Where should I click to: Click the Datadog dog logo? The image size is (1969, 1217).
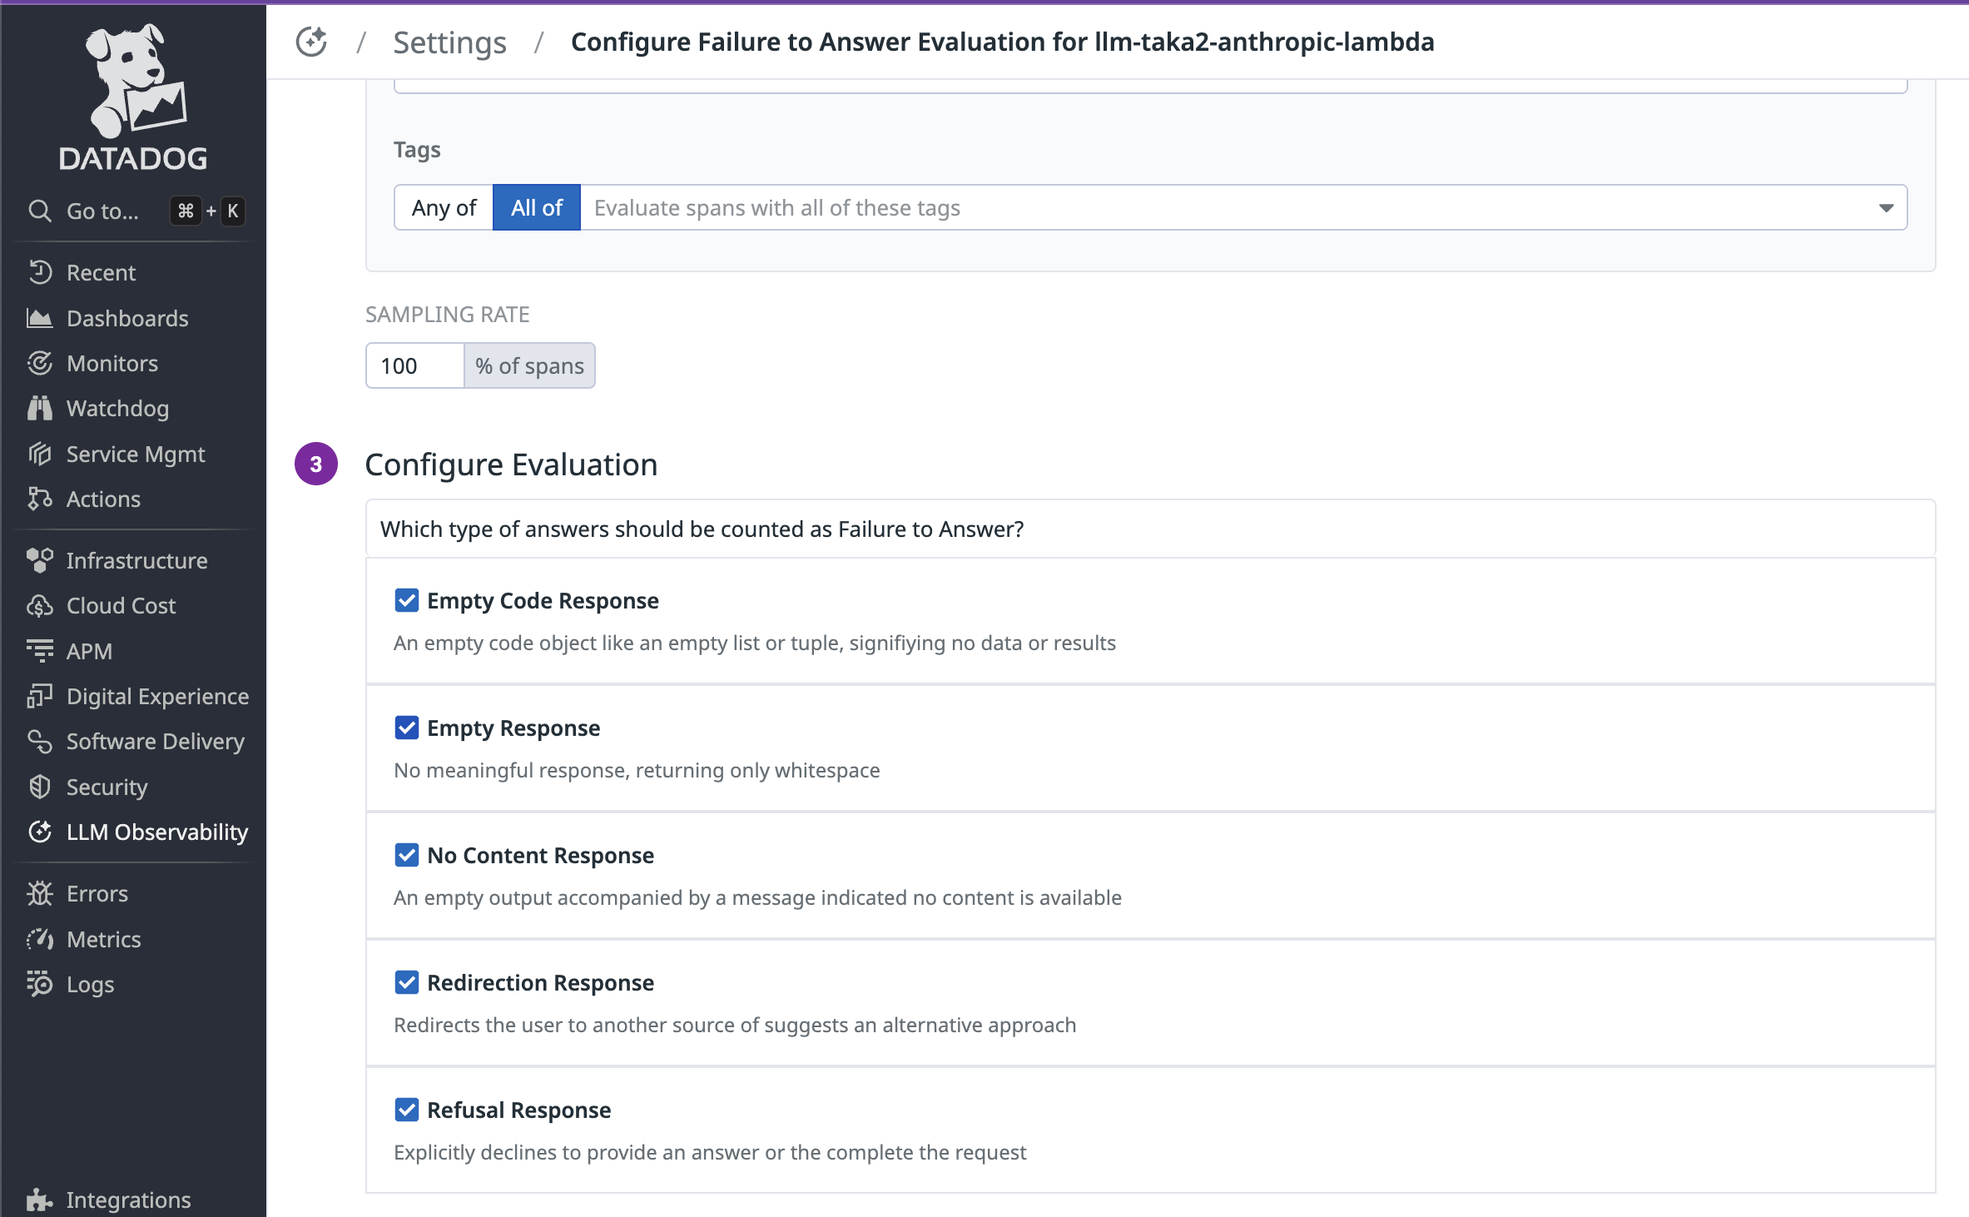click(133, 82)
